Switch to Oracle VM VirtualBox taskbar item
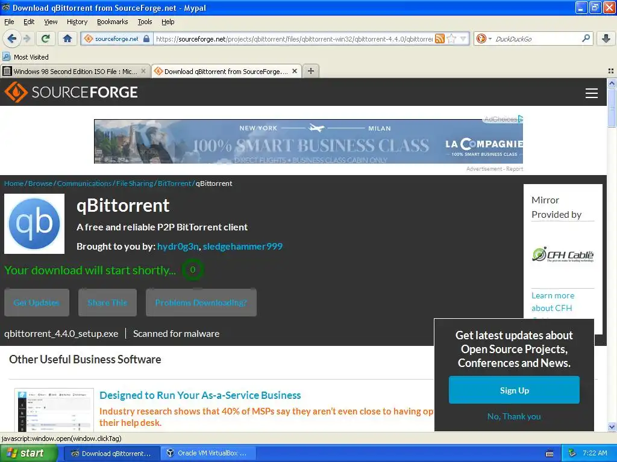This screenshot has width=617, height=462. [208, 453]
